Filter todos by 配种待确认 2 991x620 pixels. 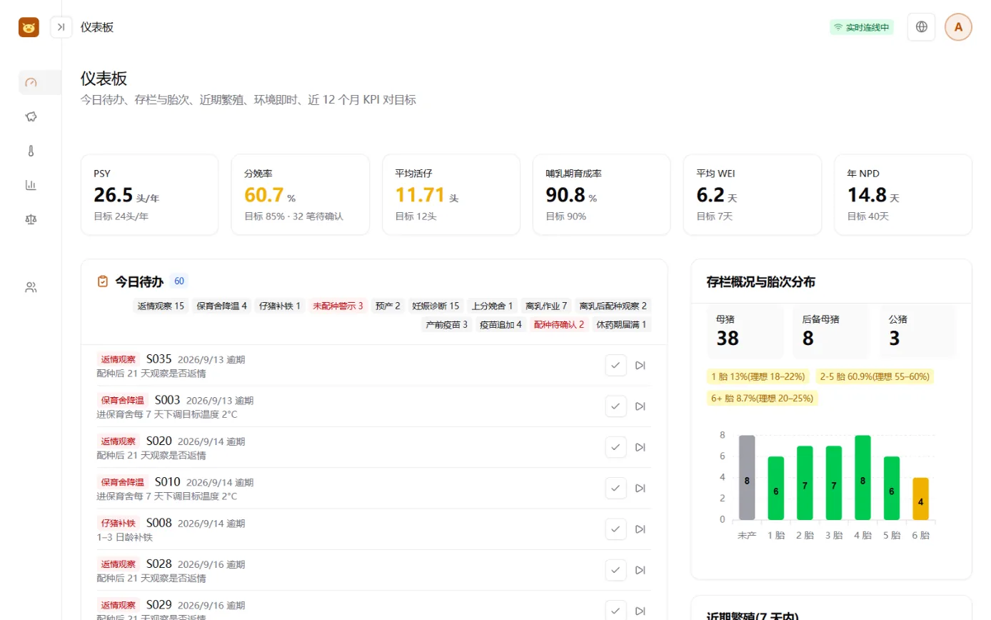pos(559,324)
